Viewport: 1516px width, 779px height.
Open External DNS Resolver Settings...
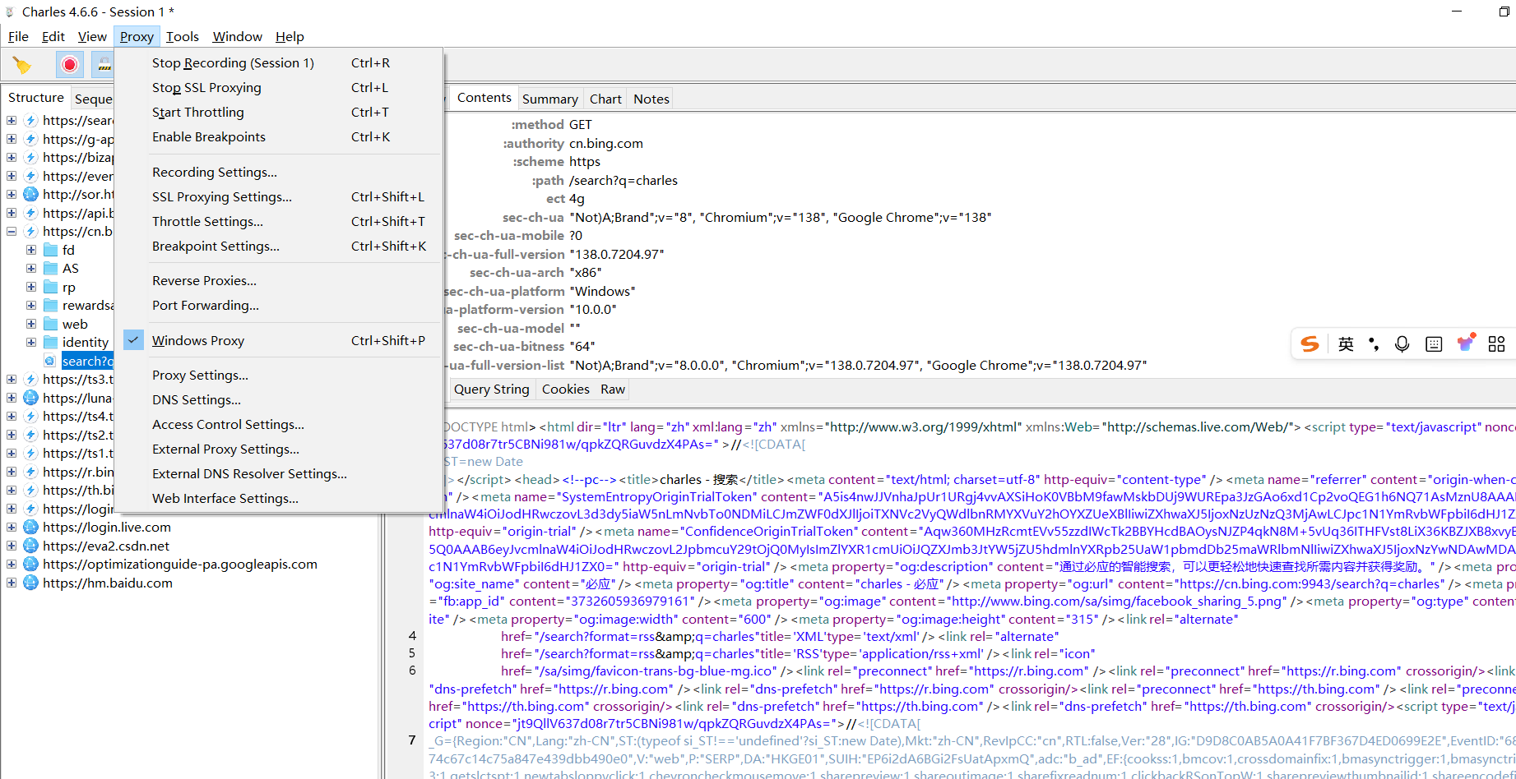pyautogui.click(x=278, y=474)
